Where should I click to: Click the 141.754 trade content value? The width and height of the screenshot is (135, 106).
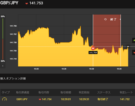click(x=47, y=99)
